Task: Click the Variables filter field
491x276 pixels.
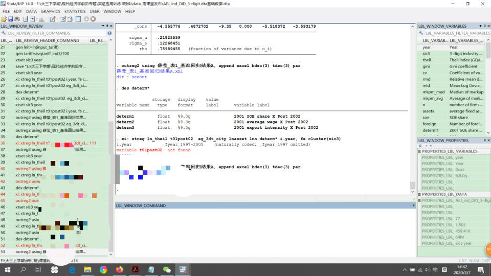Action: [457, 33]
